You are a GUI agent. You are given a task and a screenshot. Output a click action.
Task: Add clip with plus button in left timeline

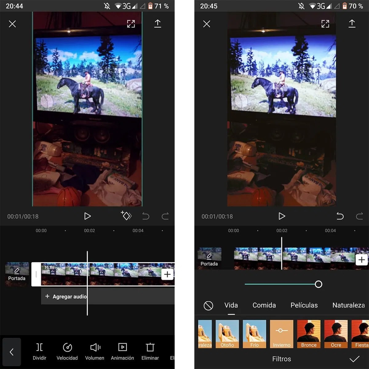[x=167, y=274]
